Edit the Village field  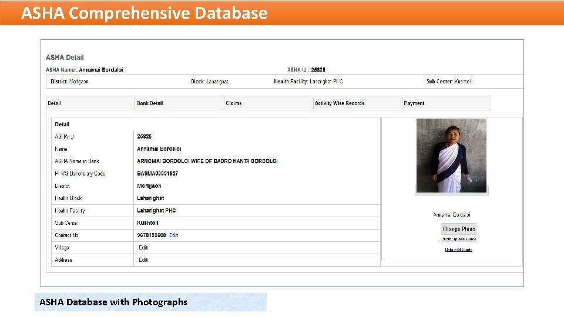click(x=143, y=247)
